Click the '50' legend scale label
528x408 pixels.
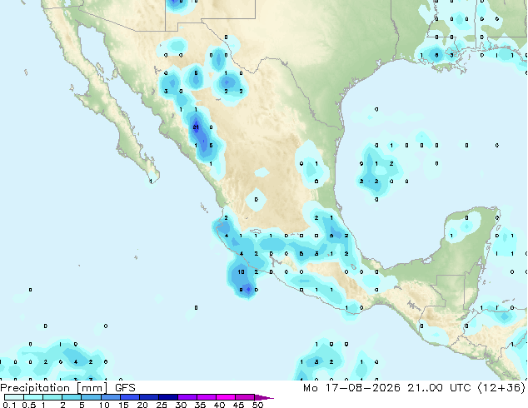point(258,405)
